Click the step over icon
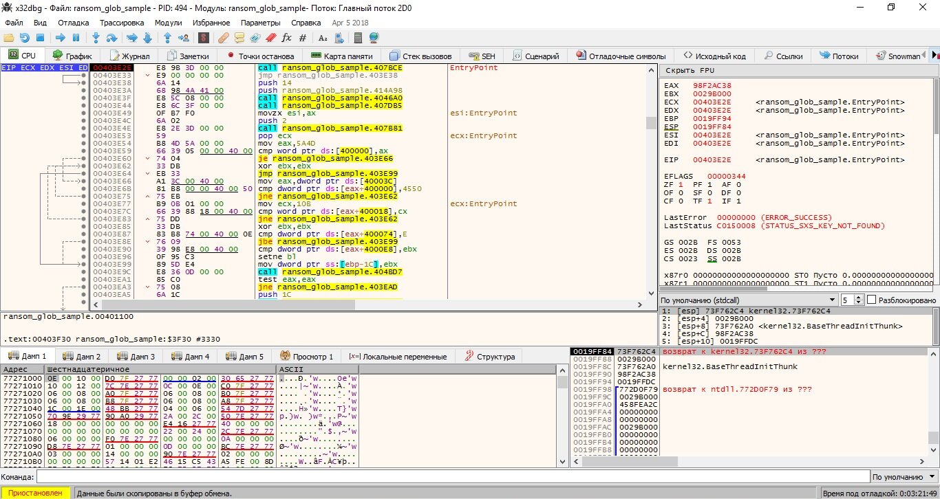 point(111,38)
